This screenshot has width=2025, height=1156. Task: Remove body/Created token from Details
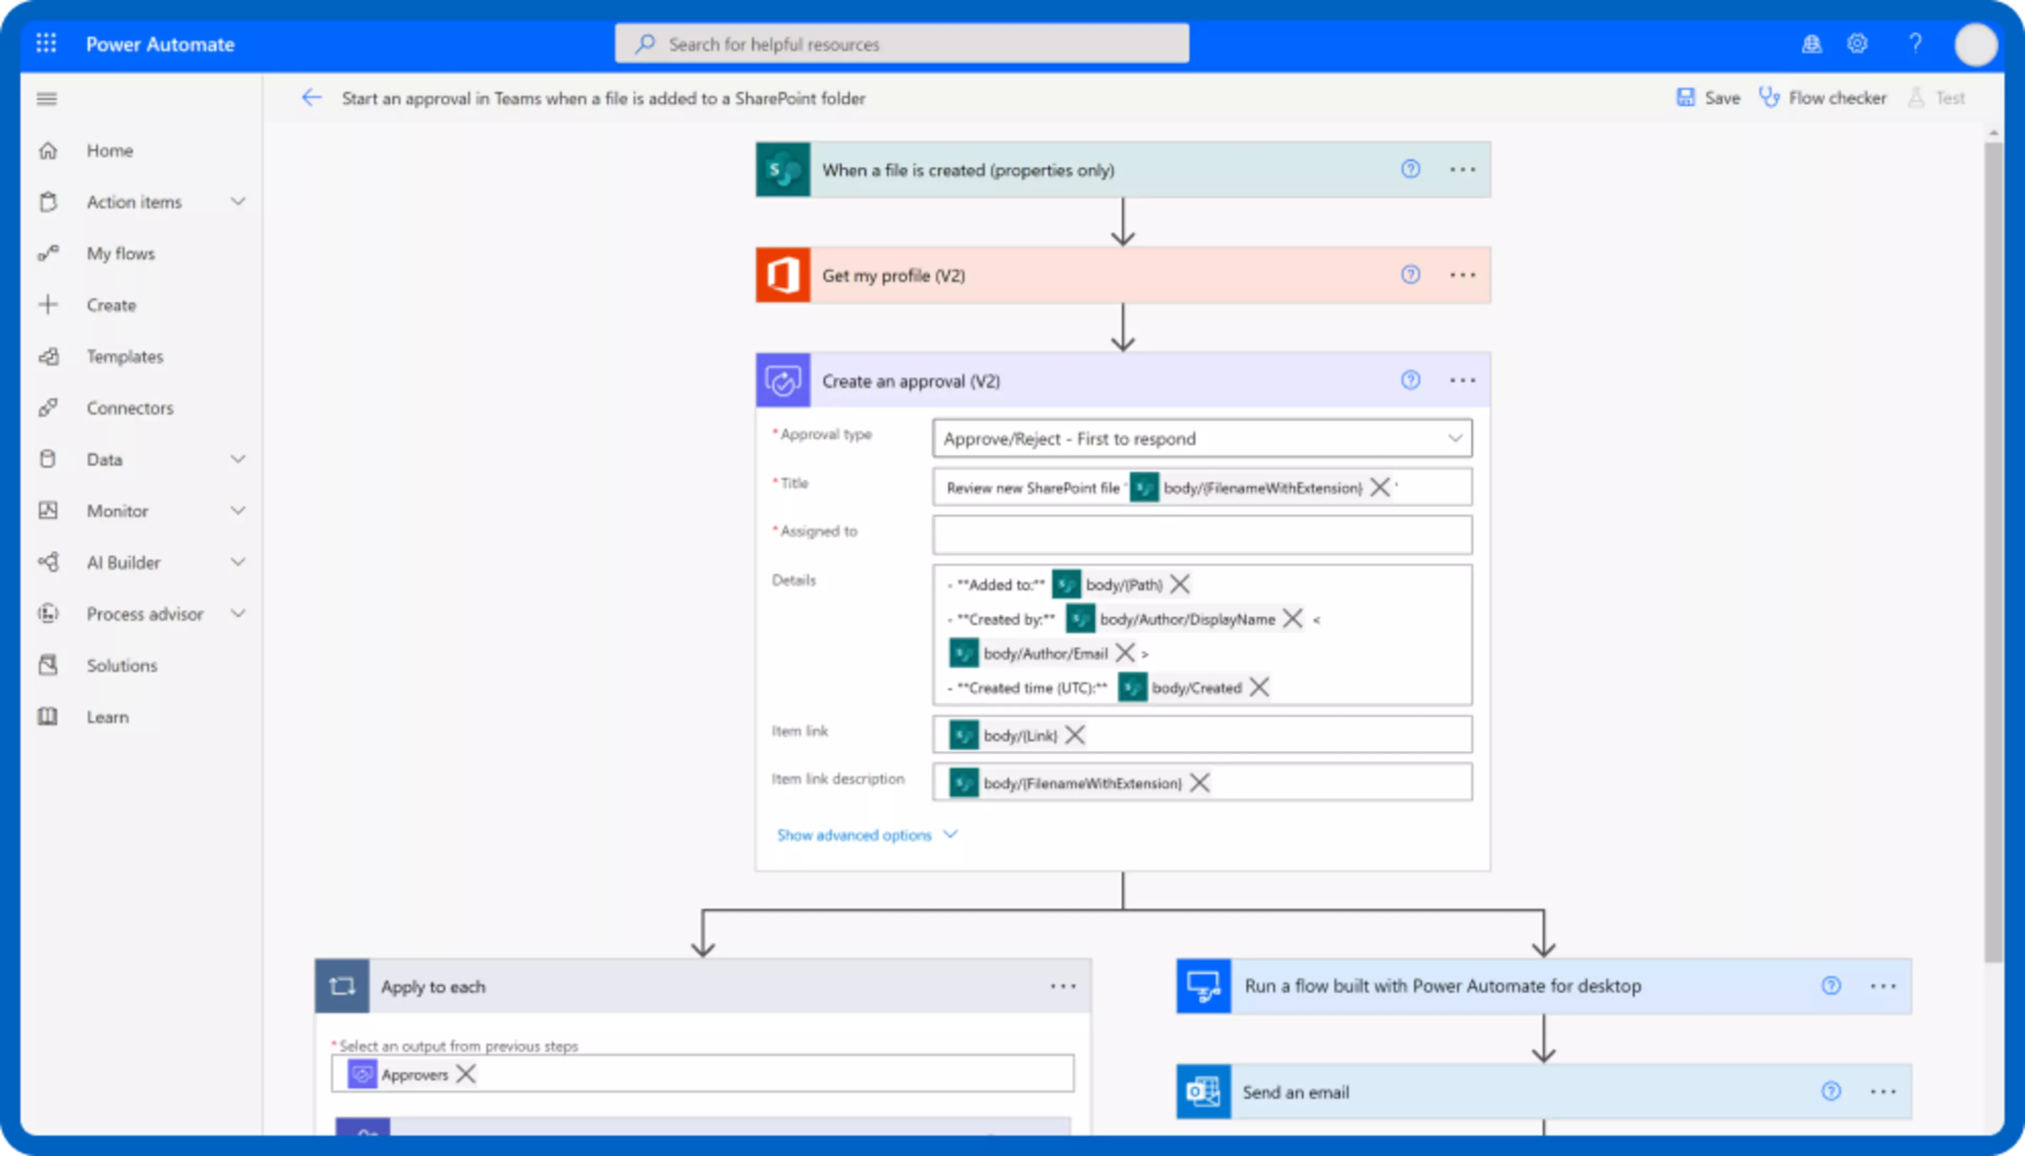click(1259, 687)
